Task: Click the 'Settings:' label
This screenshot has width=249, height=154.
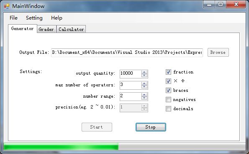Action: click(x=31, y=72)
